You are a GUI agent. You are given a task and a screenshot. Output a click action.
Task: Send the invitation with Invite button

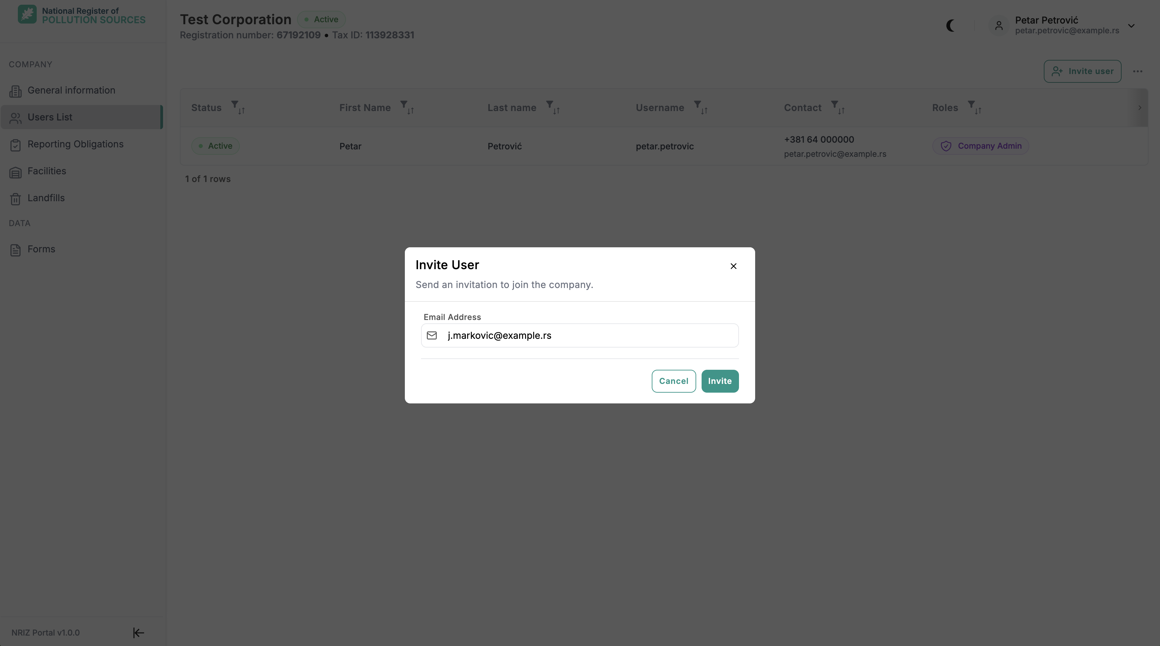(x=719, y=381)
